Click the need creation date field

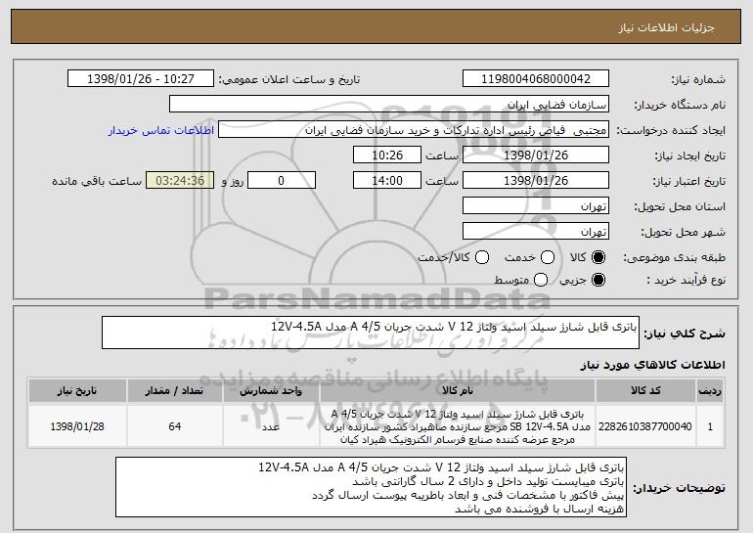(536, 155)
